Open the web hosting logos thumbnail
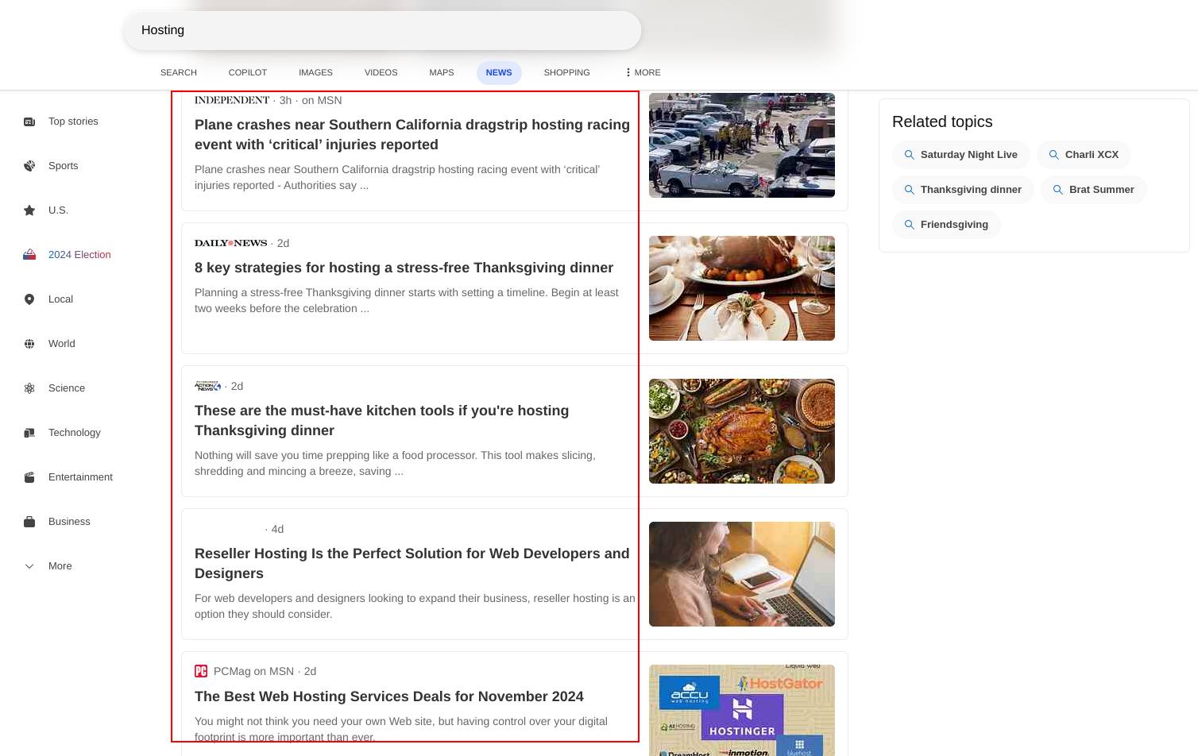The height and width of the screenshot is (756, 1198). (742, 710)
